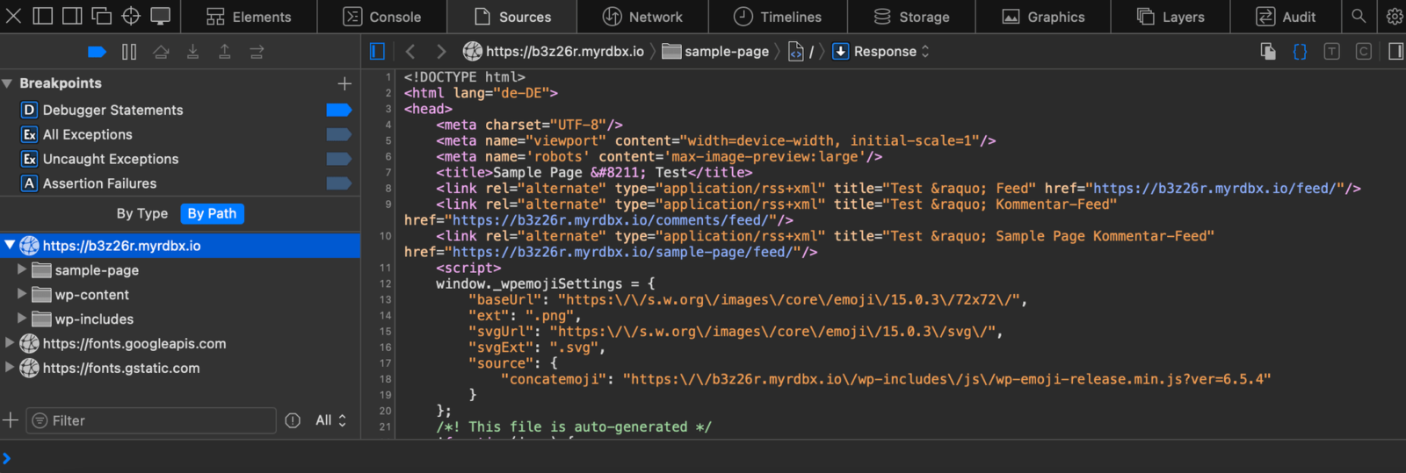Switch to the Network tab
Screen dimensions: 1406x473
[x=642, y=17]
